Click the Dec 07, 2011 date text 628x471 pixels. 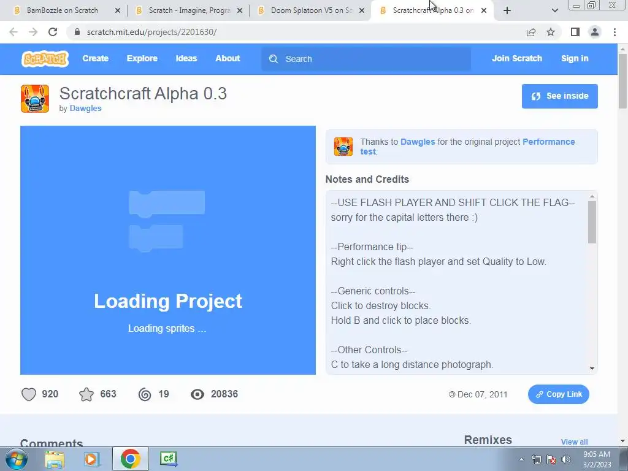pyautogui.click(x=482, y=394)
